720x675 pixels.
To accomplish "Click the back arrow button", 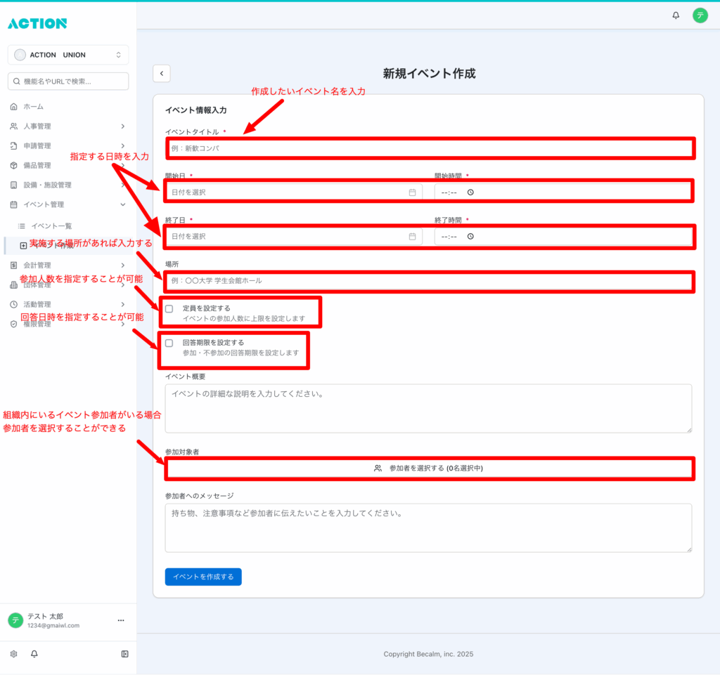I will click(x=162, y=73).
